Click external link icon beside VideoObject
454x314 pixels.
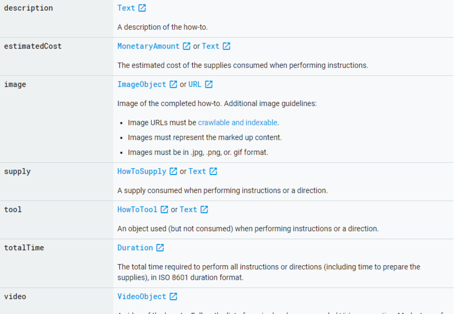pos(173,297)
